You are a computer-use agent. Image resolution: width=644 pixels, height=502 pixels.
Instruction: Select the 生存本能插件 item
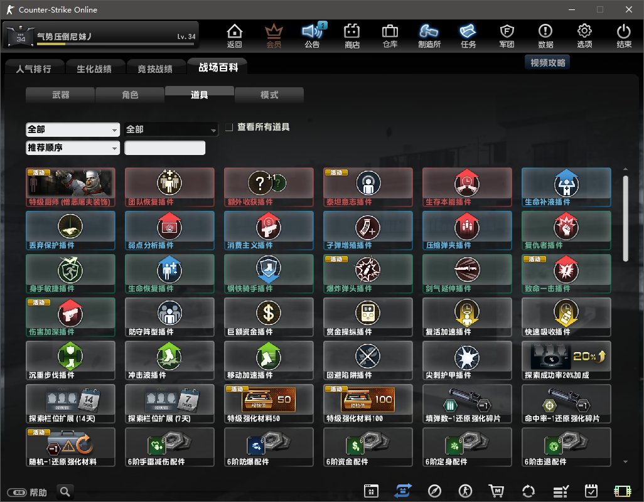click(x=467, y=187)
